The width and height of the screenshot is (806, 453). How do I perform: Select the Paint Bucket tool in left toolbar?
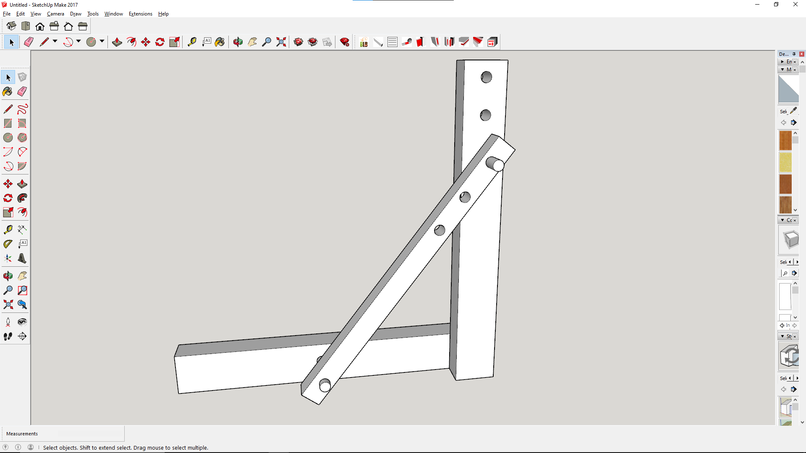(x=8, y=91)
